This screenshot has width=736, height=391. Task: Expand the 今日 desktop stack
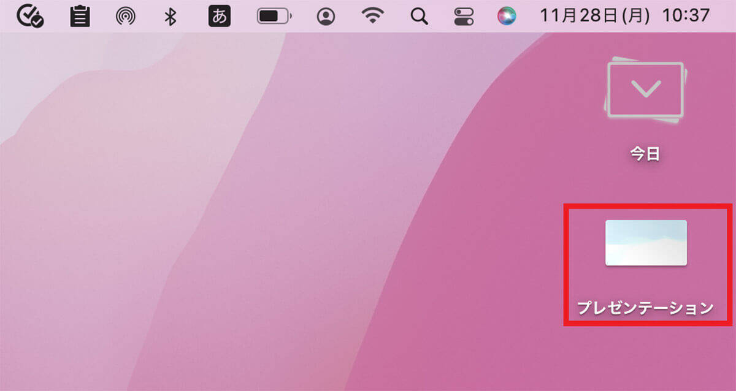tap(645, 89)
